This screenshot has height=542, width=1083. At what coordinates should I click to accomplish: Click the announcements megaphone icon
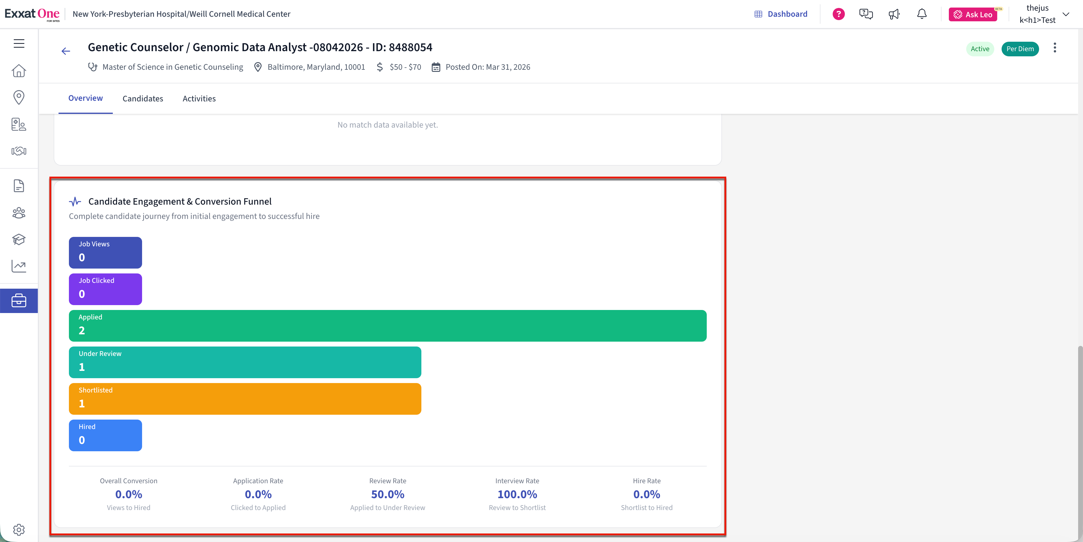tap(894, 14)
